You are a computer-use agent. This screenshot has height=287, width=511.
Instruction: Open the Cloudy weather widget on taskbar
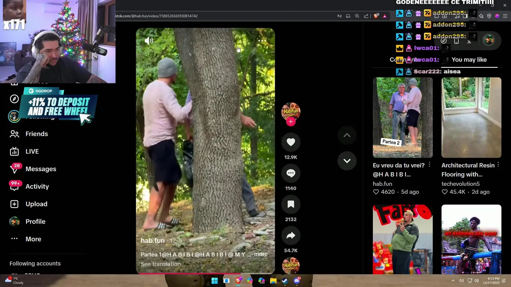14,280
